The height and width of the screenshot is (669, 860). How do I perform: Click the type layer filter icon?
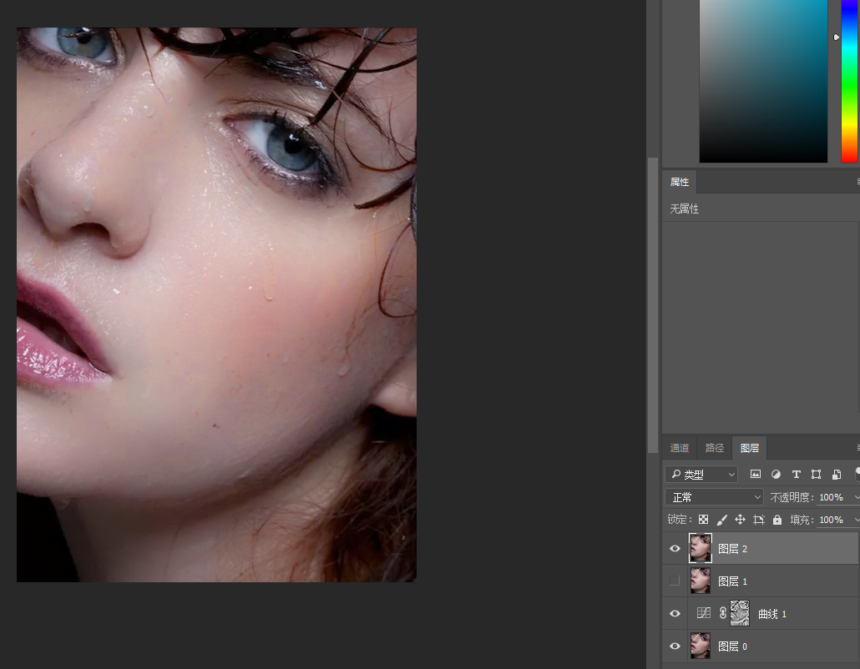pyautogui.click(x=797, y=475)
